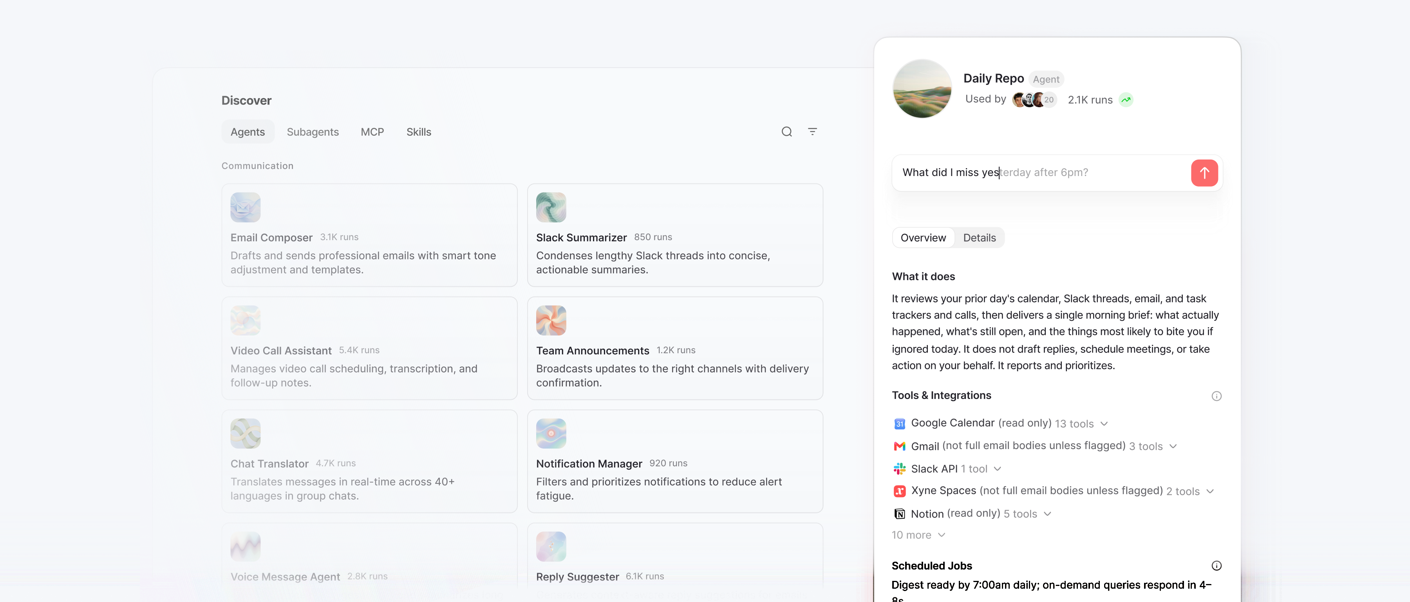This screenshot has width=1410, height=602.
Task: Click the Google Calendar integration icon
Action: (899, 424)
